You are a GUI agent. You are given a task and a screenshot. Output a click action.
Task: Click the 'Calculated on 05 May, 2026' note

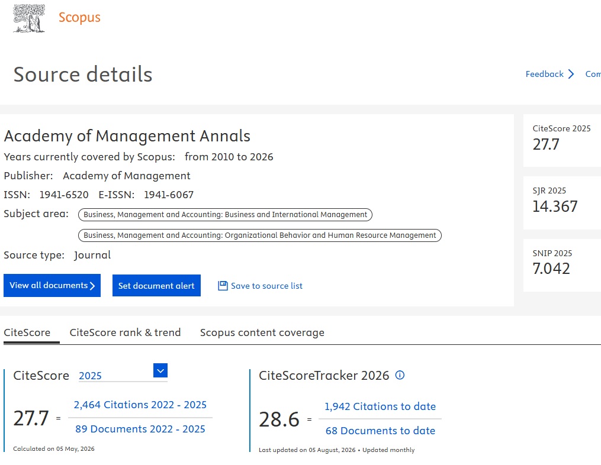point(54,448)
